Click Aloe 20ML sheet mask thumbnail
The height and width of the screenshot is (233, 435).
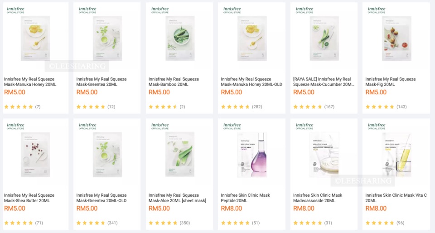tap(180, 155)
